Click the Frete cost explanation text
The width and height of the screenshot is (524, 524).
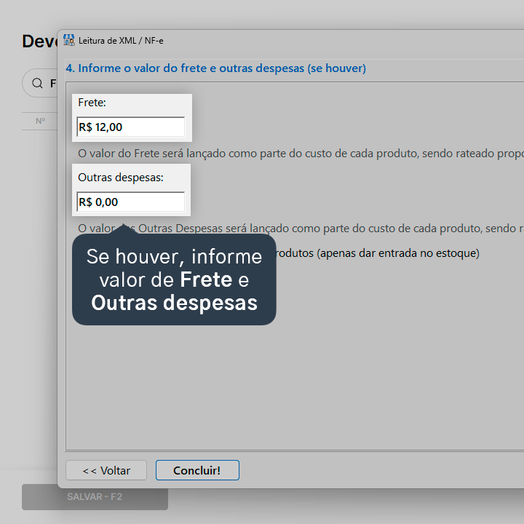[x=301, y=154]
